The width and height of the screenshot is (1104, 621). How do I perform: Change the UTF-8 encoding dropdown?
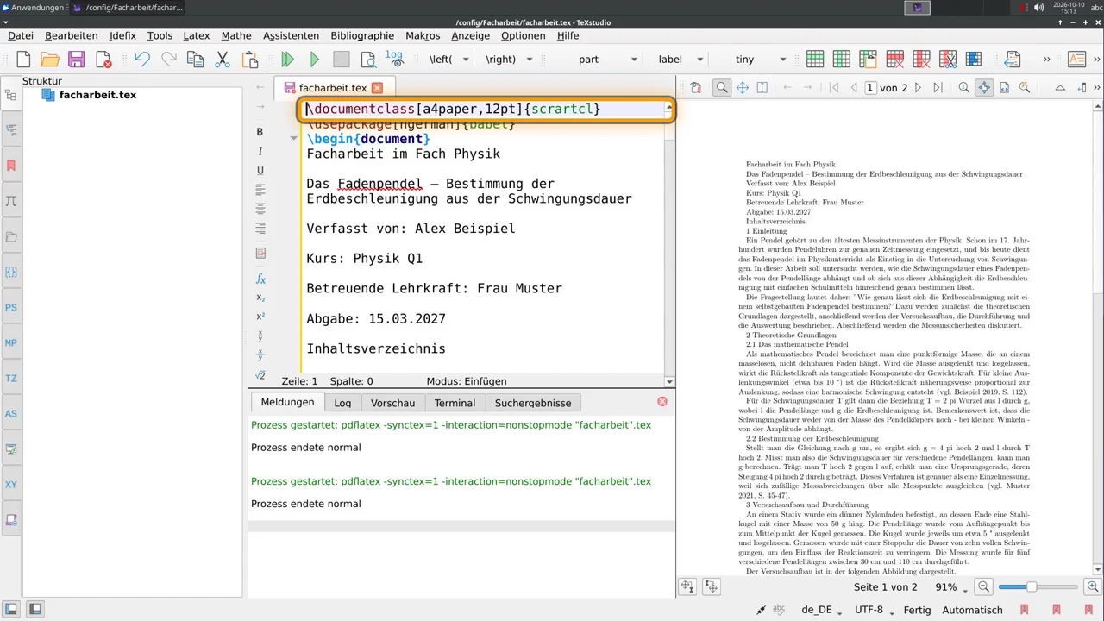coord(875,610)
